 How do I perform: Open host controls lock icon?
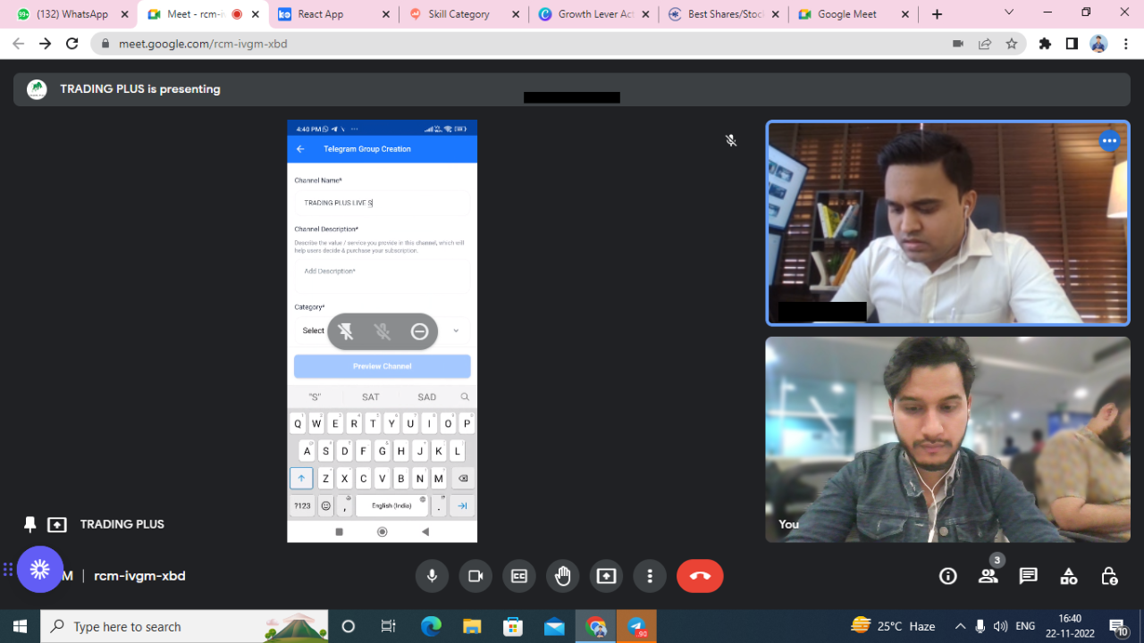pyautogui.click(x=1109, y=576)
